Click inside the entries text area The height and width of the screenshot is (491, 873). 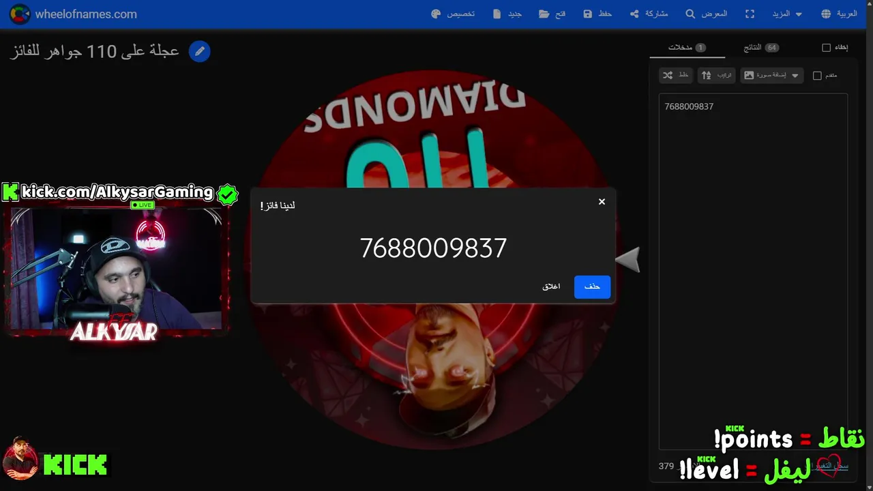pos(753,271)
